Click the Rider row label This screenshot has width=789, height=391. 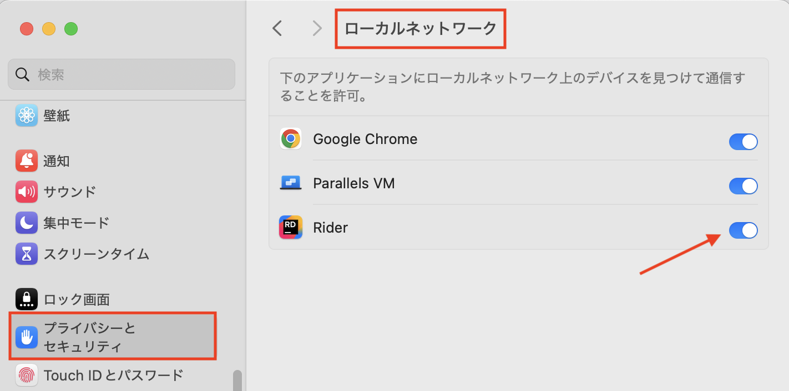tap(331, 228)
